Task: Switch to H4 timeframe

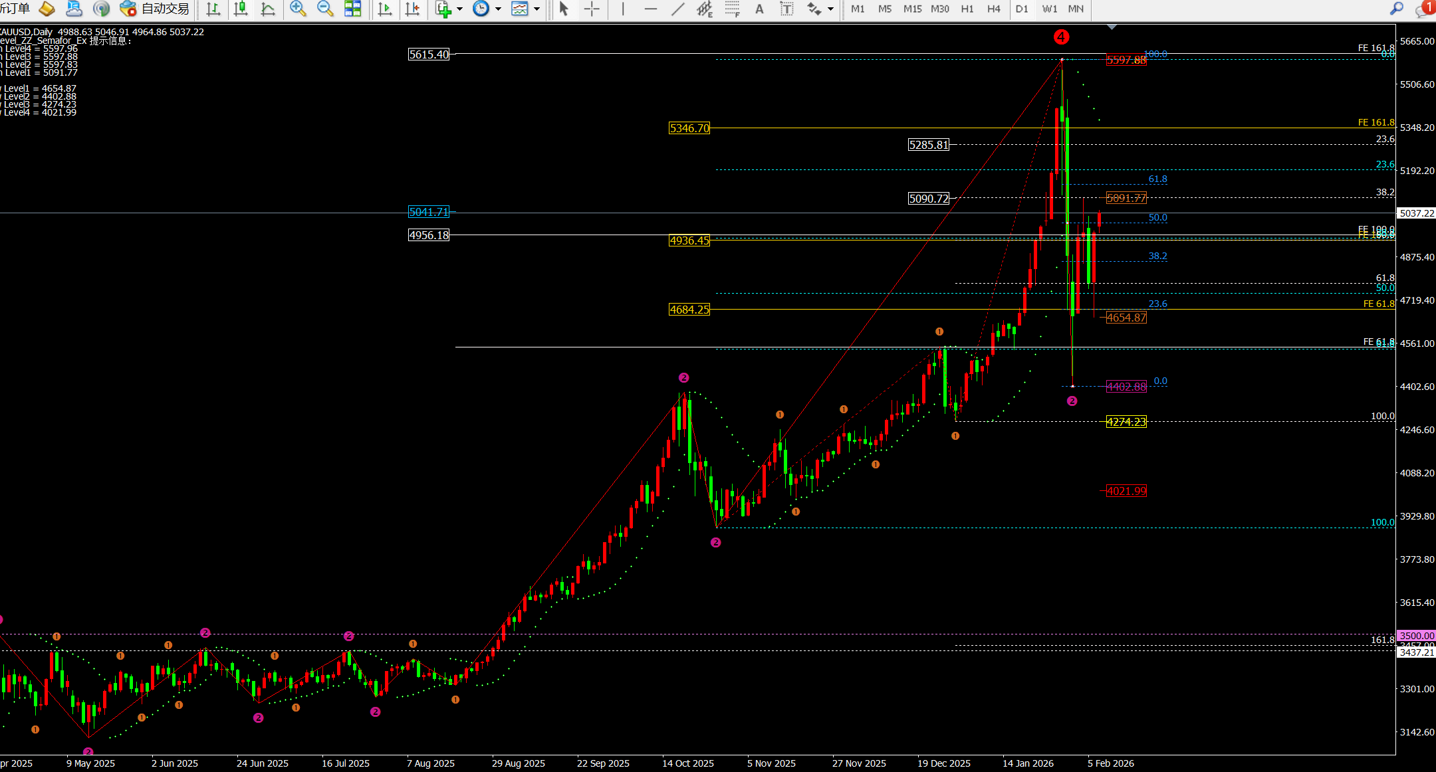Action: (993, 9)
